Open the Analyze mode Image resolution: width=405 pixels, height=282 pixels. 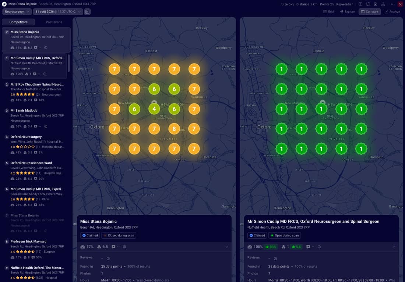point(392,12)
